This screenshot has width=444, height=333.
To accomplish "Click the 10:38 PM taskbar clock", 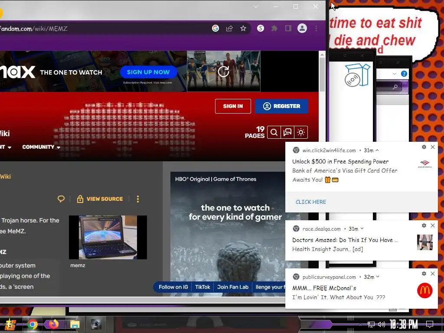I will tap(404, 324).
